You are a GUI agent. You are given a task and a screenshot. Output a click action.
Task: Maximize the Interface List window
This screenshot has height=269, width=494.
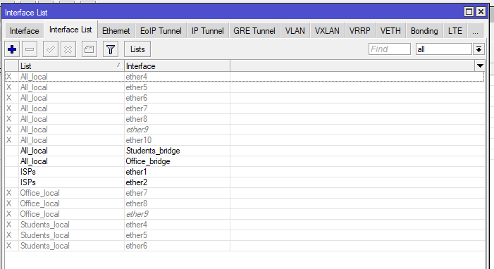point(469,12)
